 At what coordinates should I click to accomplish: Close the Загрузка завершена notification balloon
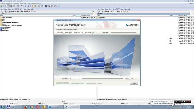[173, 101]
